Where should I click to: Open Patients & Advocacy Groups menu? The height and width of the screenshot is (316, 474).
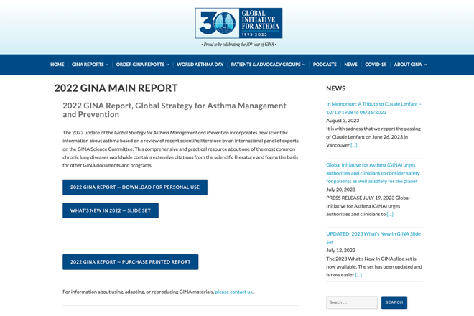[266, 65]
